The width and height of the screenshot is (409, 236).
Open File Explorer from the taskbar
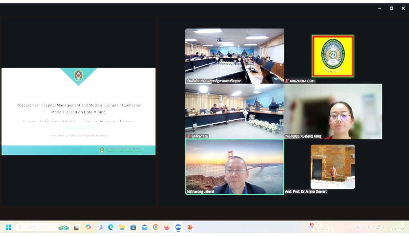point(122,227)
